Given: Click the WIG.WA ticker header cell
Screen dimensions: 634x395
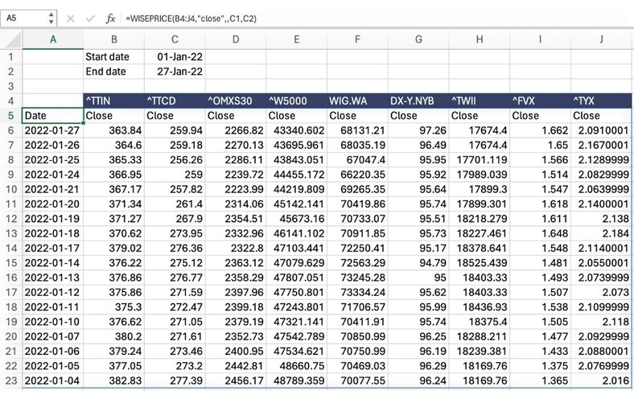Looking at the screenshot, I should (357, 101).
